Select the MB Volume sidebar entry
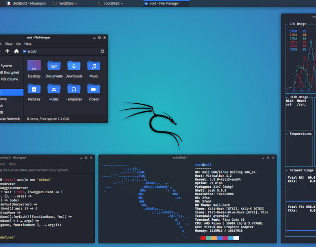This screenshot has width=316, height=247. 11,79
